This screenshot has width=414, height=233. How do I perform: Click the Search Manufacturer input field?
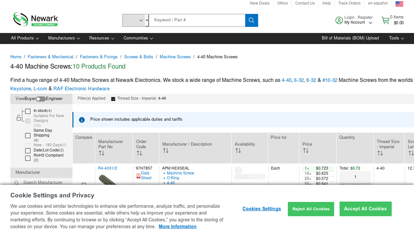point(43,182)
